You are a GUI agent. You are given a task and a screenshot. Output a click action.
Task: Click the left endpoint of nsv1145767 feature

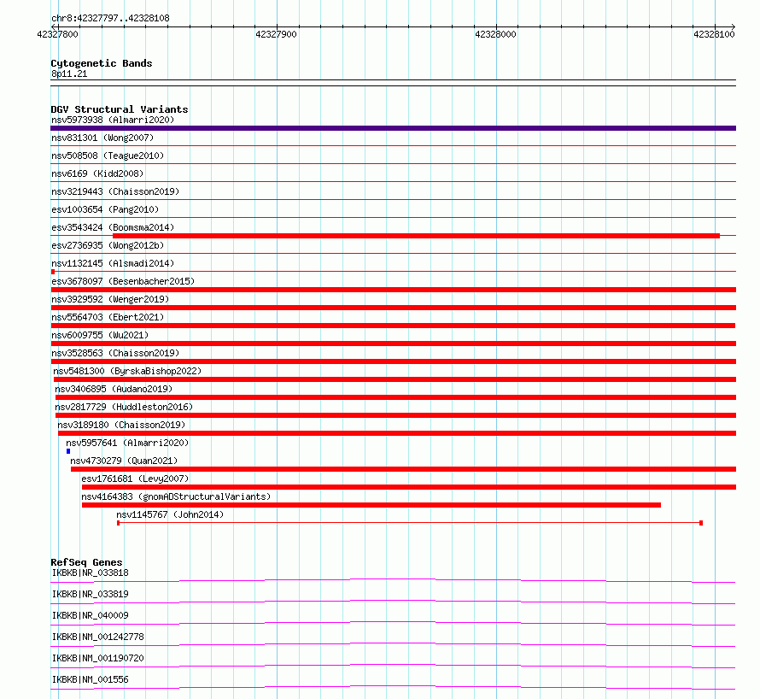[118, 523]
